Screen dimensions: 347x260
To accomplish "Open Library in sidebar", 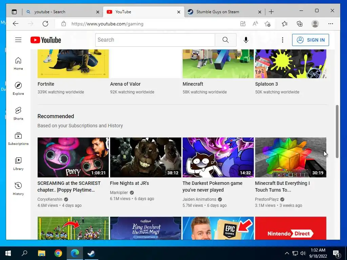I will tap(18, 164).
